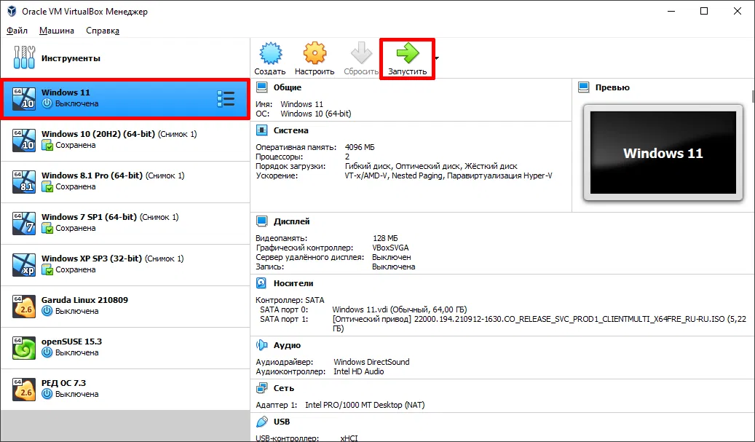Create a new virtual machine with Создать

[x=269, y=57]
